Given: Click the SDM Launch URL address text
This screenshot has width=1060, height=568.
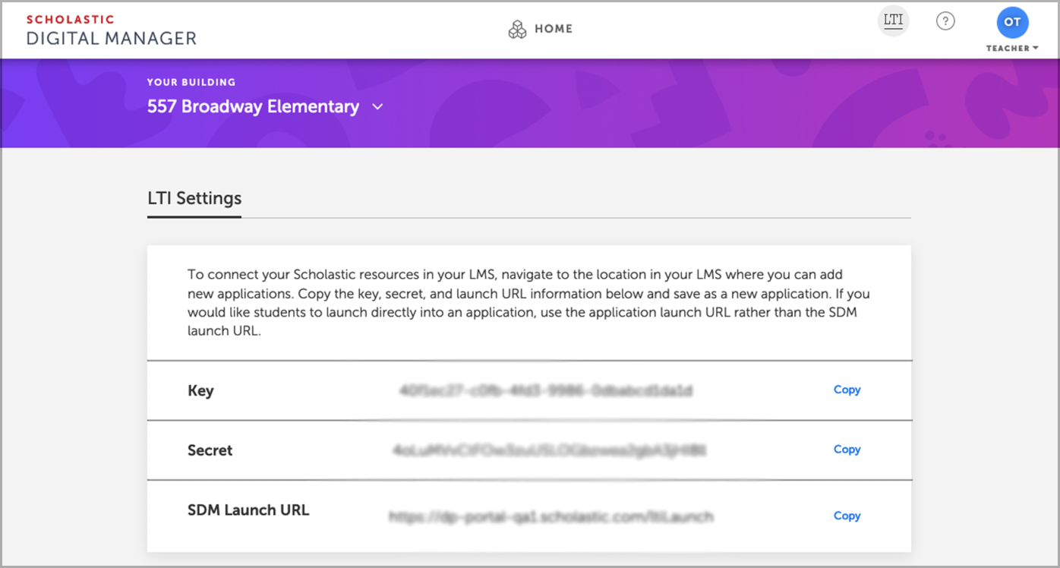Looking at the screenshot, I should click(x=551, y=517).
